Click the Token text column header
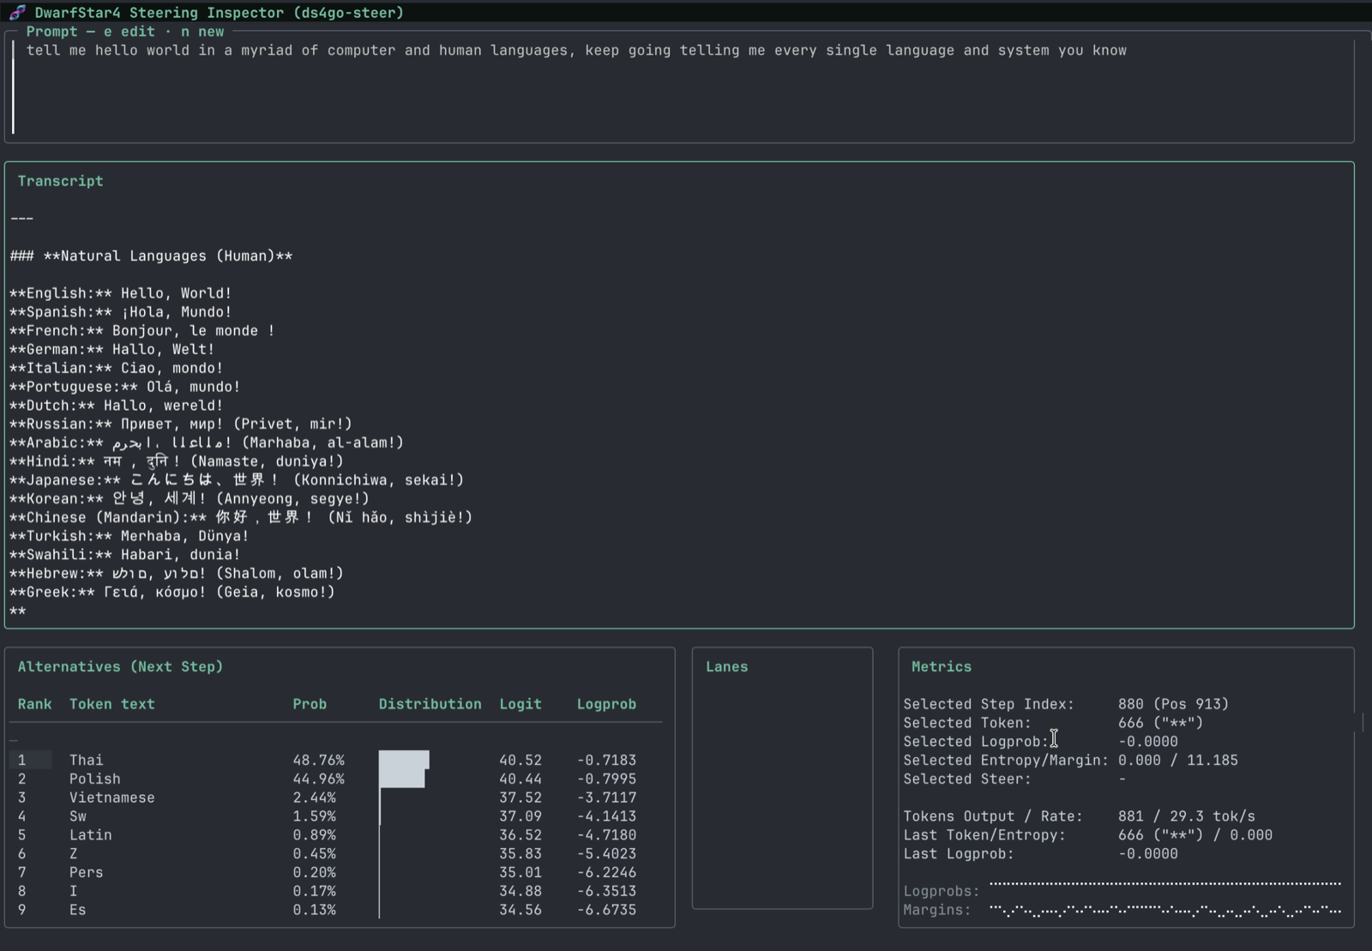The image size is (1372, 951). pos(112,704)
